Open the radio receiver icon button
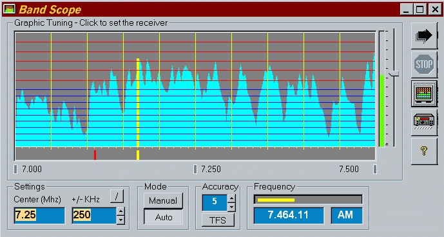The image size is (444, 237). click(x=424, y=122)
